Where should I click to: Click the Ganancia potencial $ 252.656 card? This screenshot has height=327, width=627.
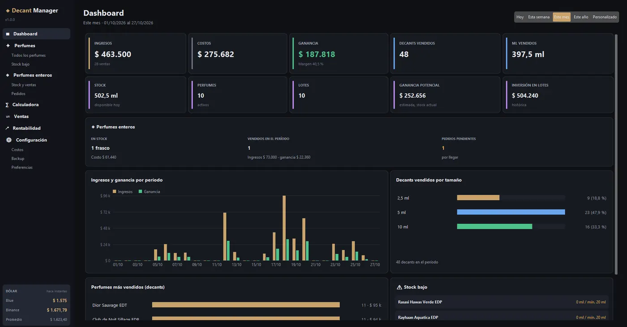446,95
